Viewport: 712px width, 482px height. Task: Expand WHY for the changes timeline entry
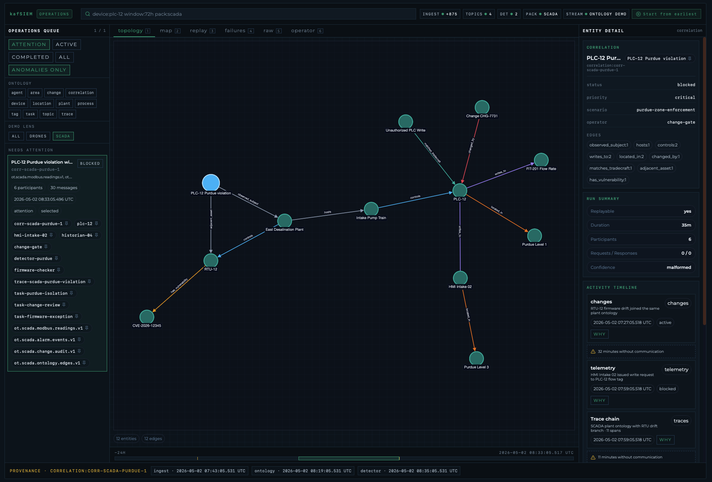point(599,334)
